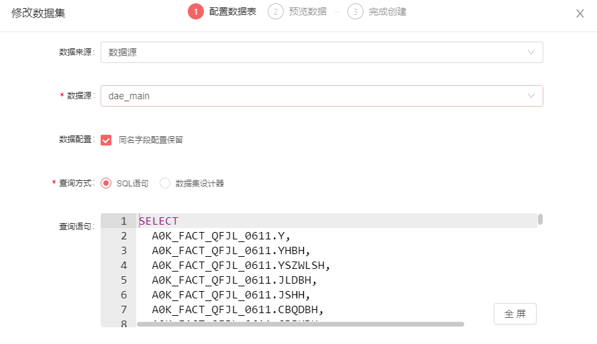
Task: Click the 数据源 dropdown chevron arrow
Action: (531, 96)
